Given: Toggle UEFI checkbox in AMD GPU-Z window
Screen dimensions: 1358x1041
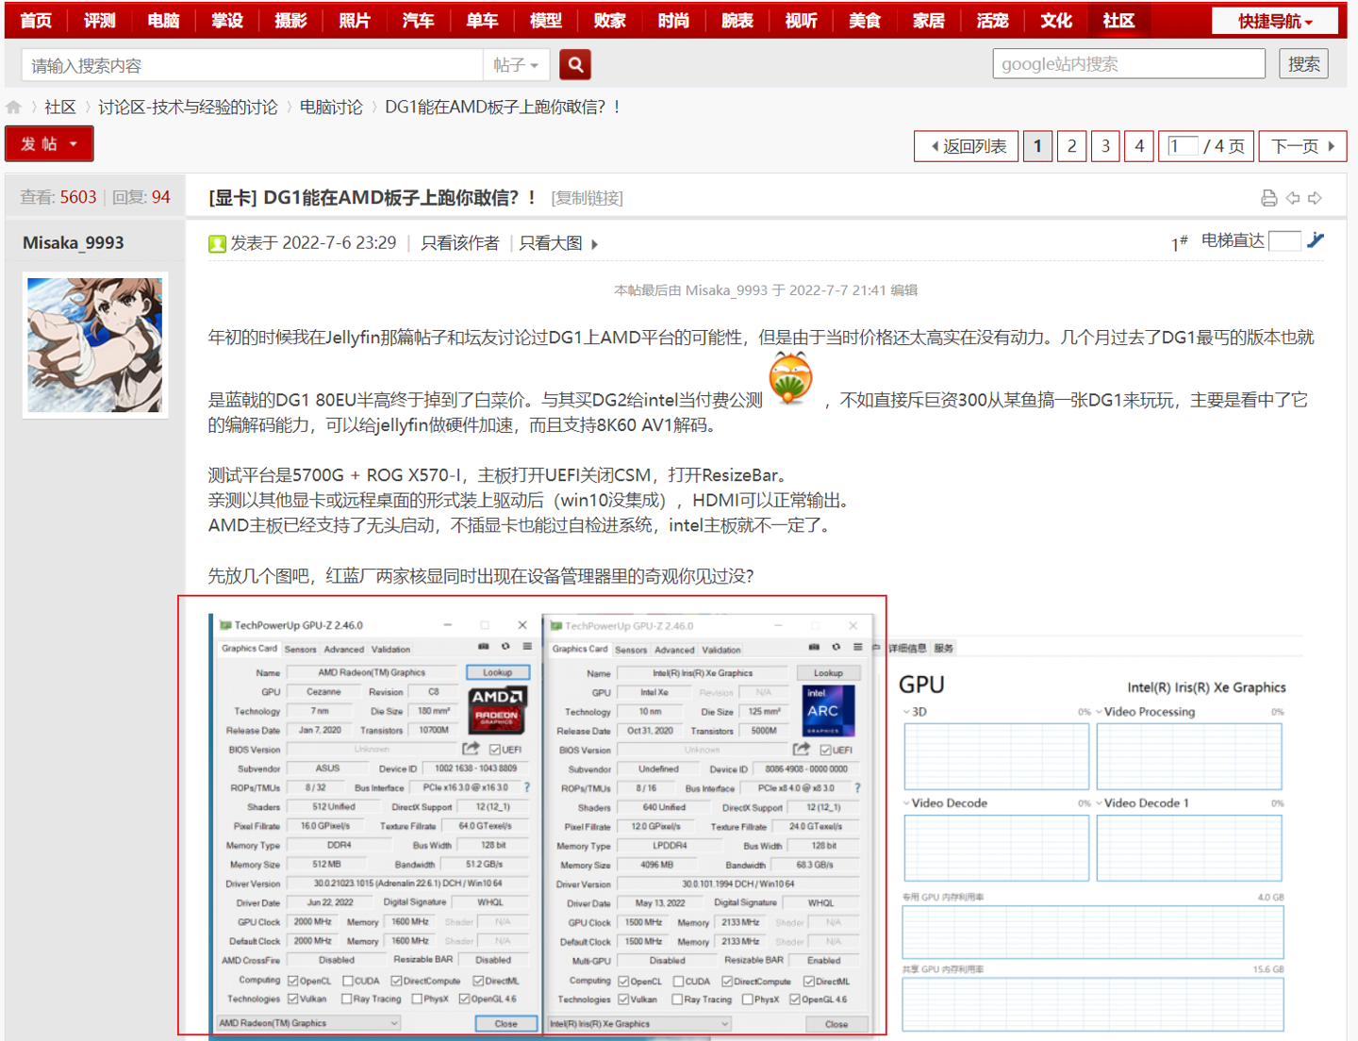Looking at the screenshot, I should coord(494,750).
